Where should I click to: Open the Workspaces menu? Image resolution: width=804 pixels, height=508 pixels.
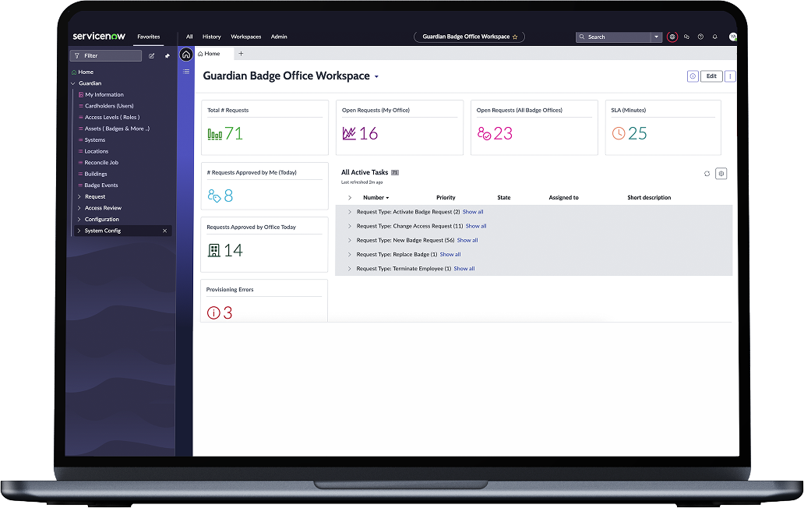coord(245,37)
